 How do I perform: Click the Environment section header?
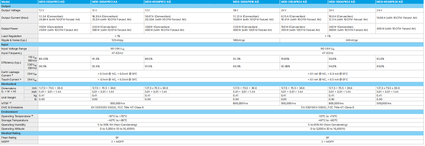(x=9, y=112)
